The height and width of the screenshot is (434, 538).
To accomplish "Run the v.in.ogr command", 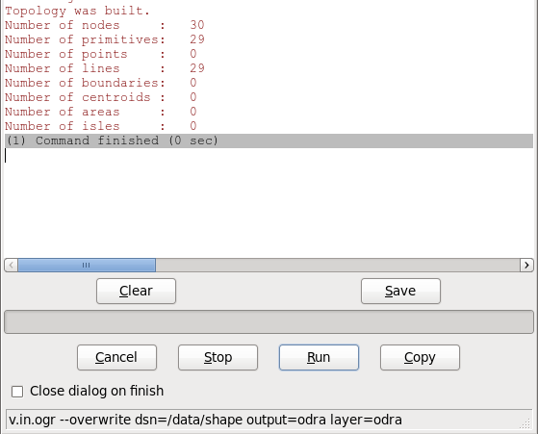I will pos(319,357).
